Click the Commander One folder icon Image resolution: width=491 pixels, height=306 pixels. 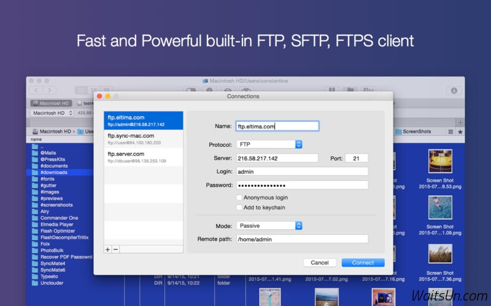35,218
